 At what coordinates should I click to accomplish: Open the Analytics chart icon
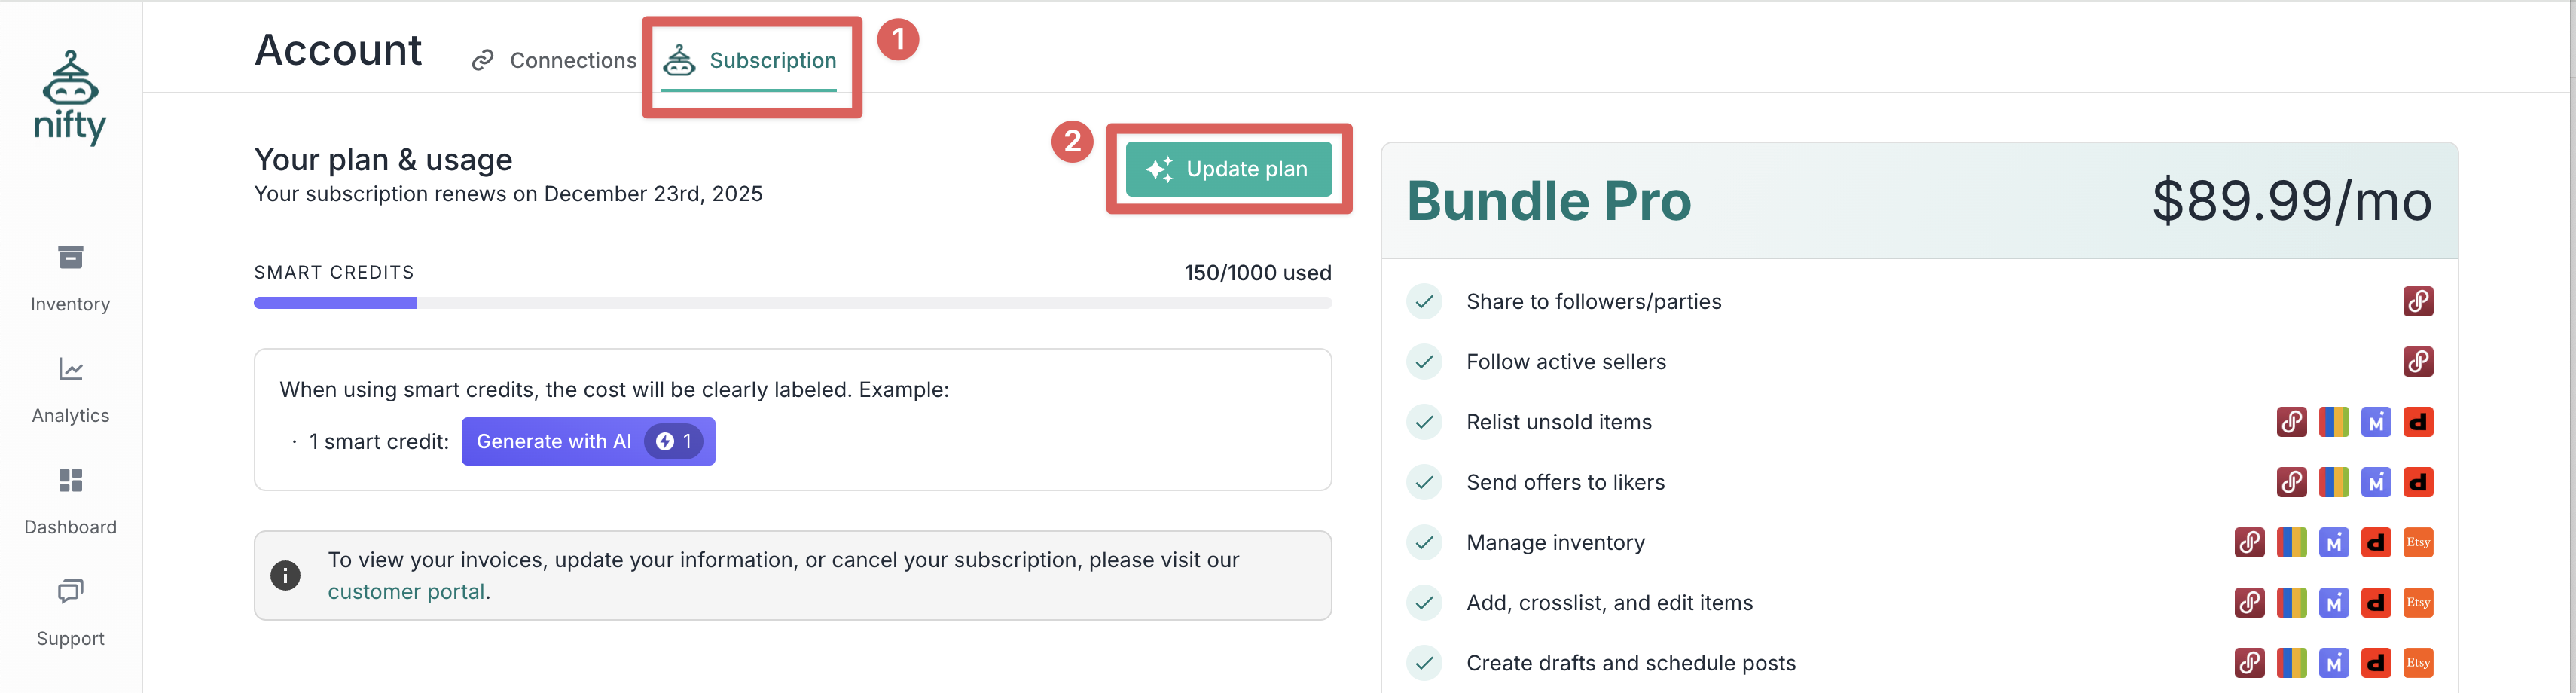[x=70, y=370]
